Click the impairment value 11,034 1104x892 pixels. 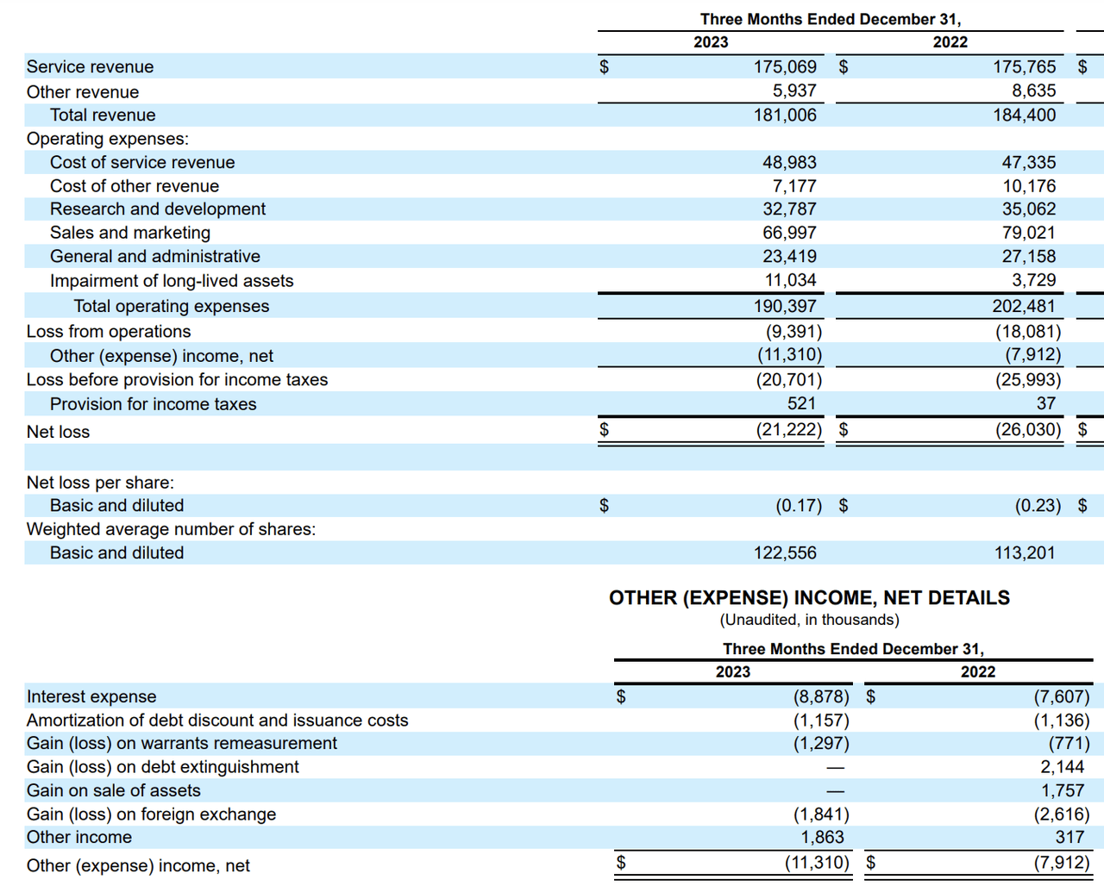(x=790, y=279)
